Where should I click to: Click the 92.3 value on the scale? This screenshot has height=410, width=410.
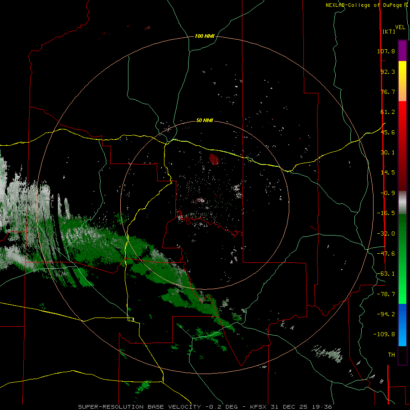[x=388, y=72]
